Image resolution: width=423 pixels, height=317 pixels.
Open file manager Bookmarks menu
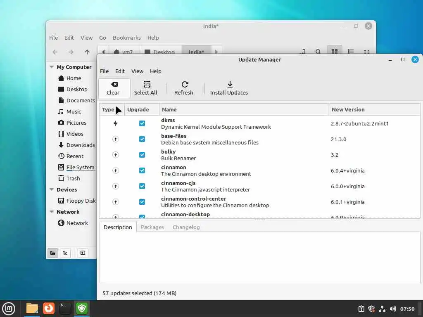(127, 38)
